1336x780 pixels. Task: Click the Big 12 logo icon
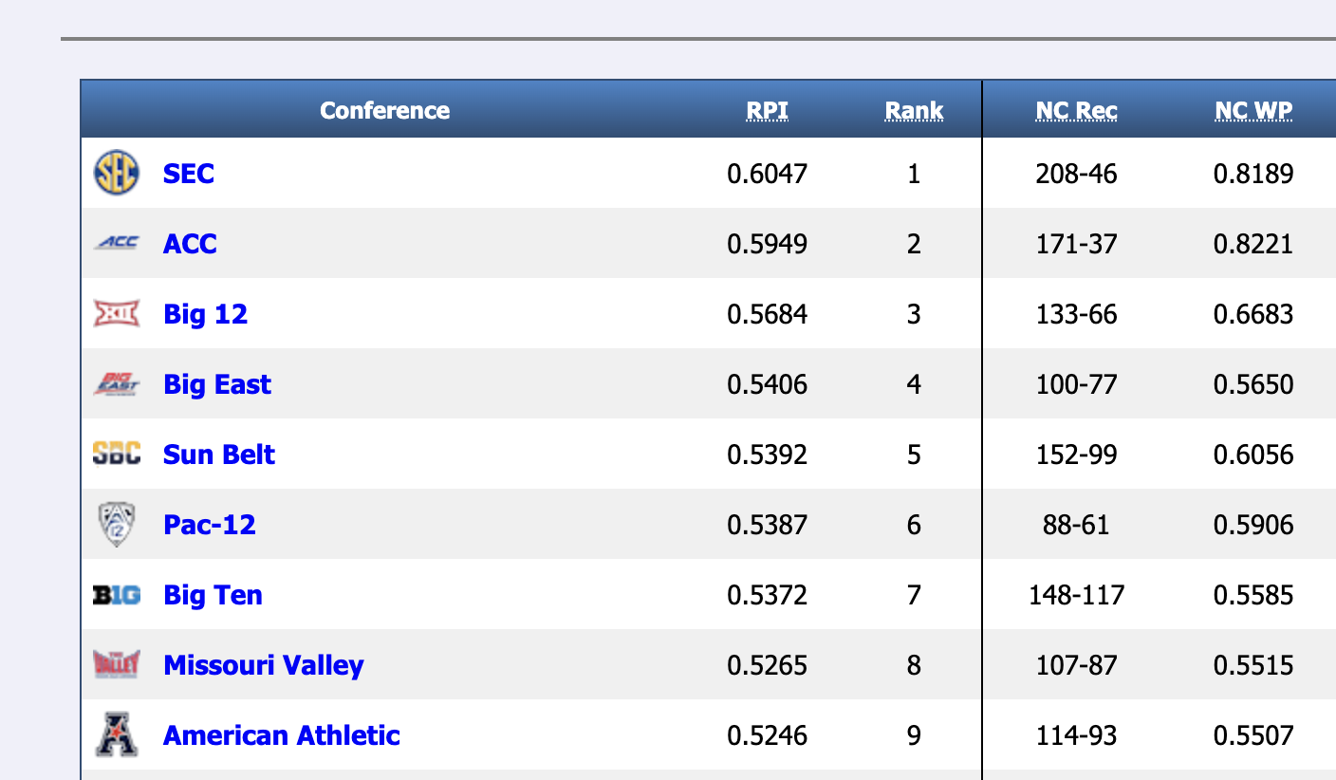point(117,314)
